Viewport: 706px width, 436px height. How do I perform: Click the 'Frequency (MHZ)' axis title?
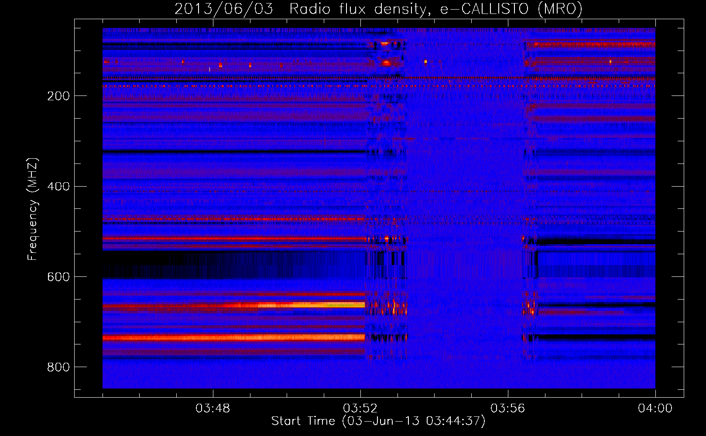(33, 209)
